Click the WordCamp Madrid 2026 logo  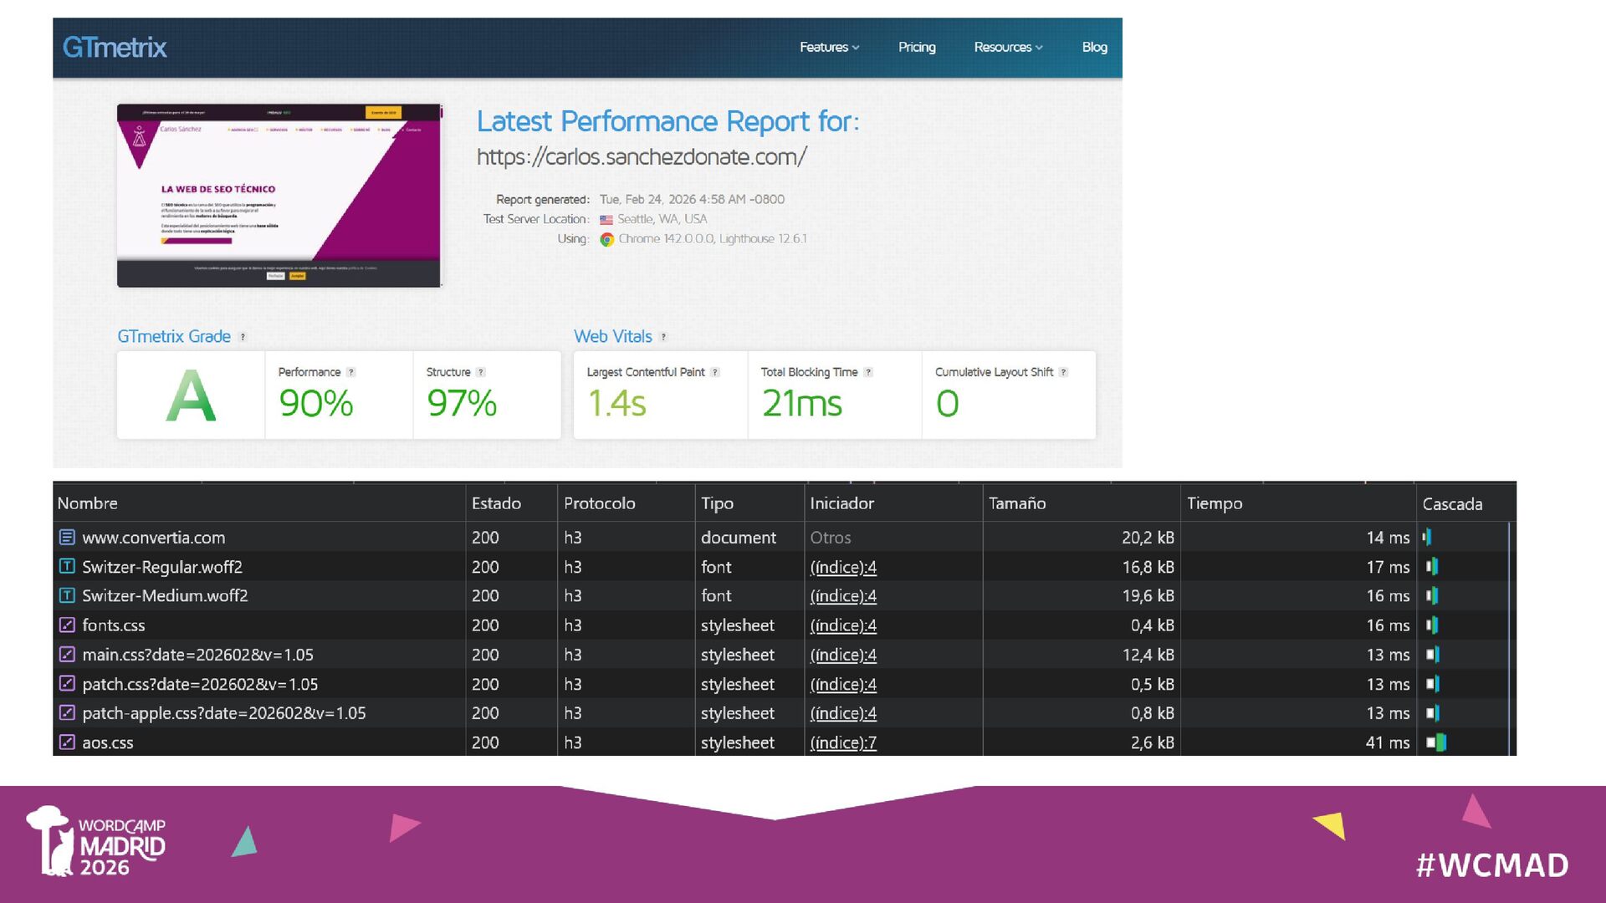[96, 842]
